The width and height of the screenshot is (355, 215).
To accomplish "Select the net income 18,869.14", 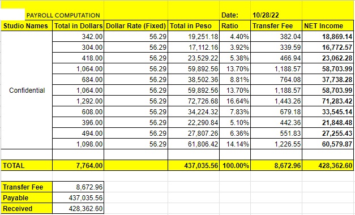I will (328, 36).
